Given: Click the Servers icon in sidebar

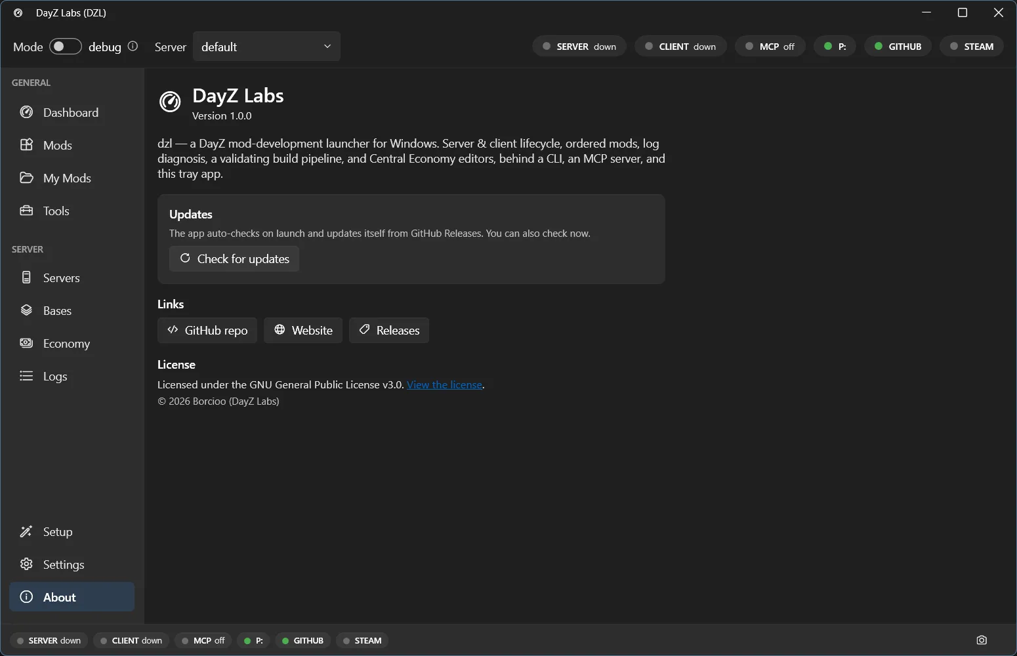Looking at the screenshot, I should pos(26,277).
